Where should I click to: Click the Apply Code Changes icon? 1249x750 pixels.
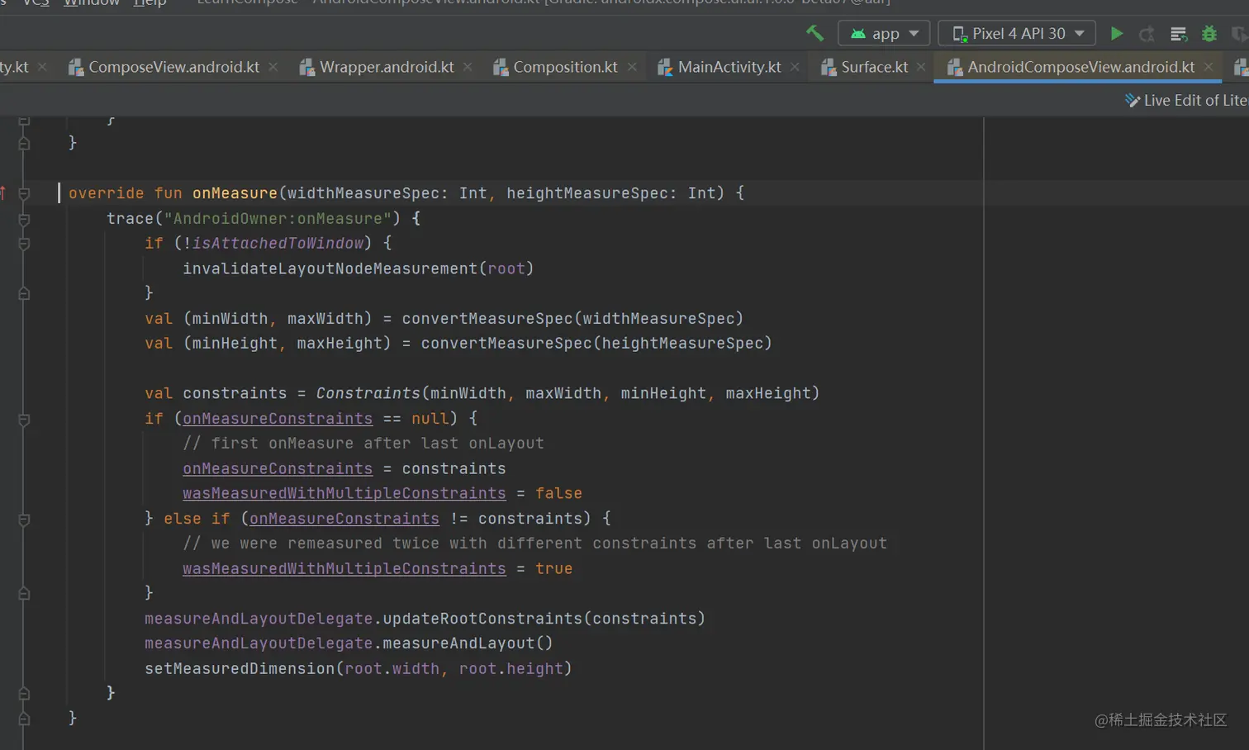pyautogui.click(x=1179, y=33)
